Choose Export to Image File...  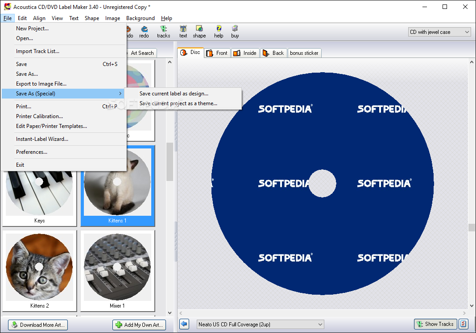click(x=41, y=84)
